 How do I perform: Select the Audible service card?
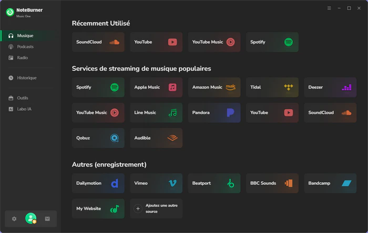(x=156, y=138)
